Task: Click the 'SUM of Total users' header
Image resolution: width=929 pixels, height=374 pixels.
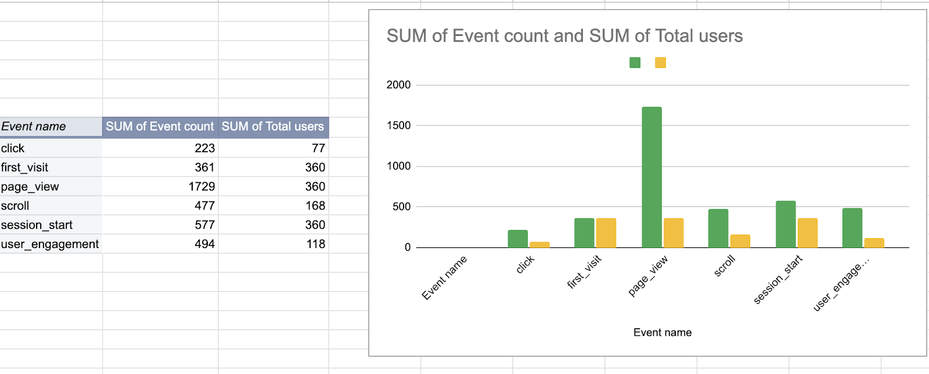Action: tap(273, 127)
